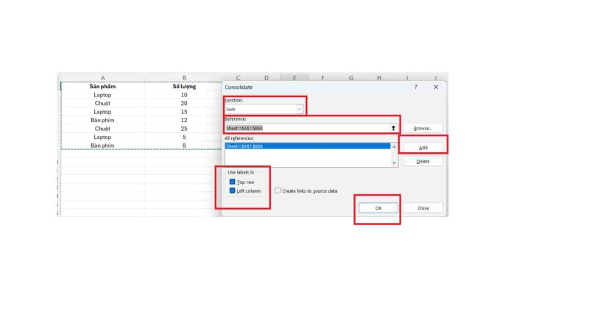Image resolution: width=589 pixels, height=331 pixels.
Task: Select the Bàn phím cell beside quantity 12
Action: click(x=102, y=120)
